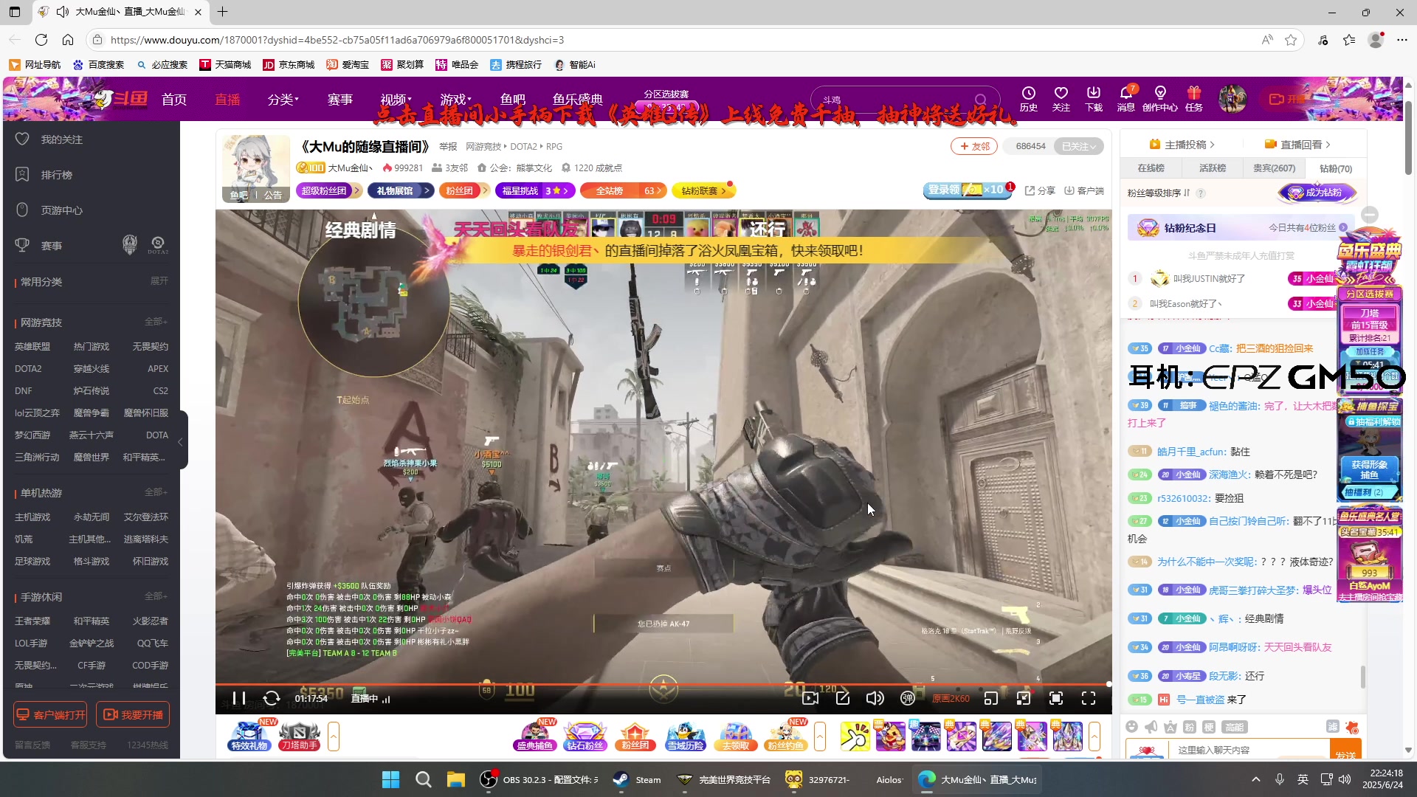The height and width of the screenshot is (797, 1417).
Task: Open the 刀塔助手 icon
Action: pos(299,736)
